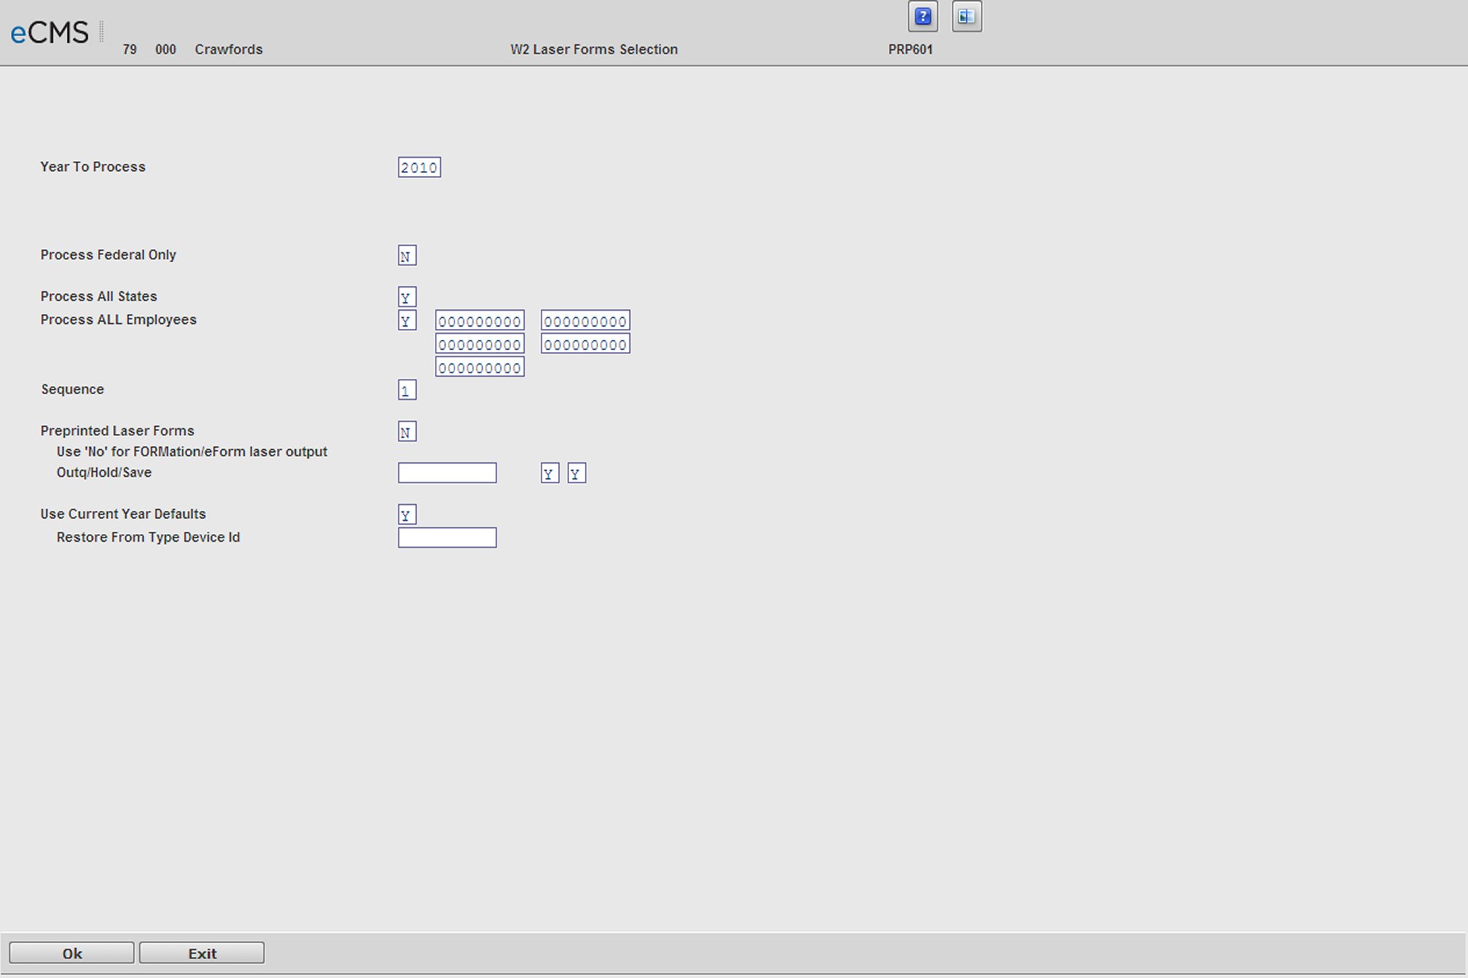Click the first employee number field, top-left

480,321
